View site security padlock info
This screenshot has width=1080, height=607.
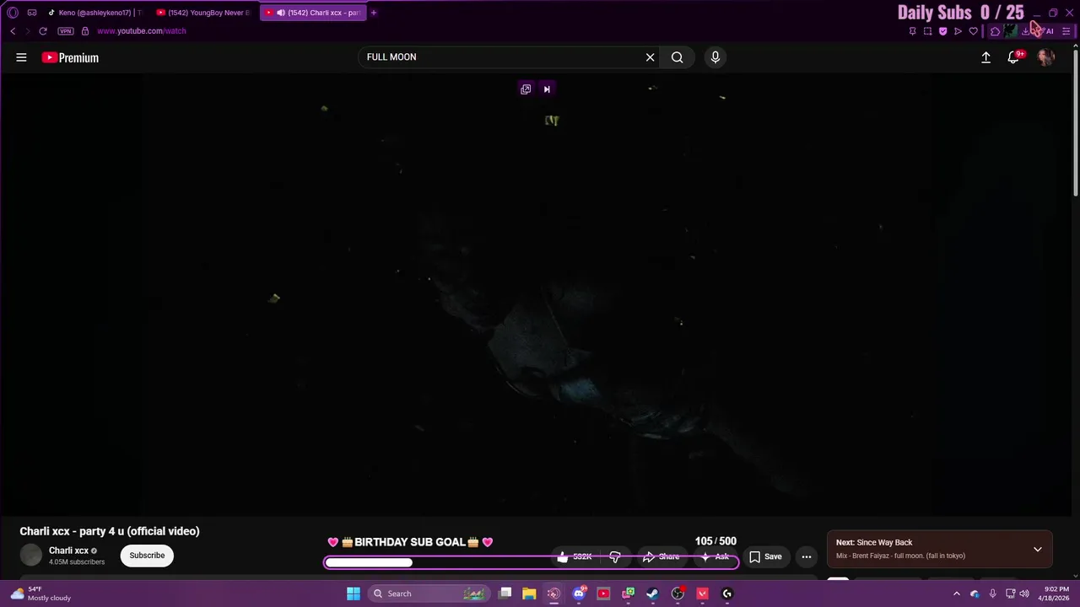click(x=85, y=31)
